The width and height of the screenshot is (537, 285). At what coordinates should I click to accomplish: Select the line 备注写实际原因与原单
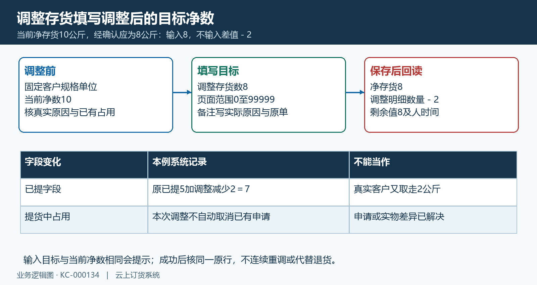coord(243,112)
